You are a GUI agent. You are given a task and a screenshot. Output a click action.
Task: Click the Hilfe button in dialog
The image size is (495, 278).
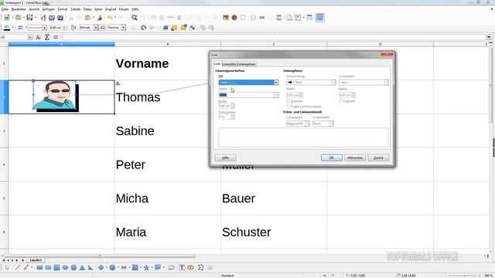click(225, 158)
